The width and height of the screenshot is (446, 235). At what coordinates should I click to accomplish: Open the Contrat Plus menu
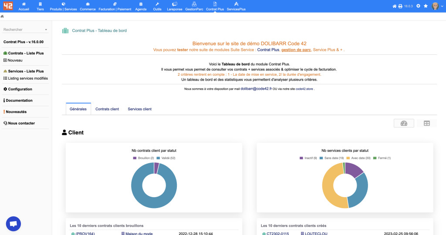215,6
